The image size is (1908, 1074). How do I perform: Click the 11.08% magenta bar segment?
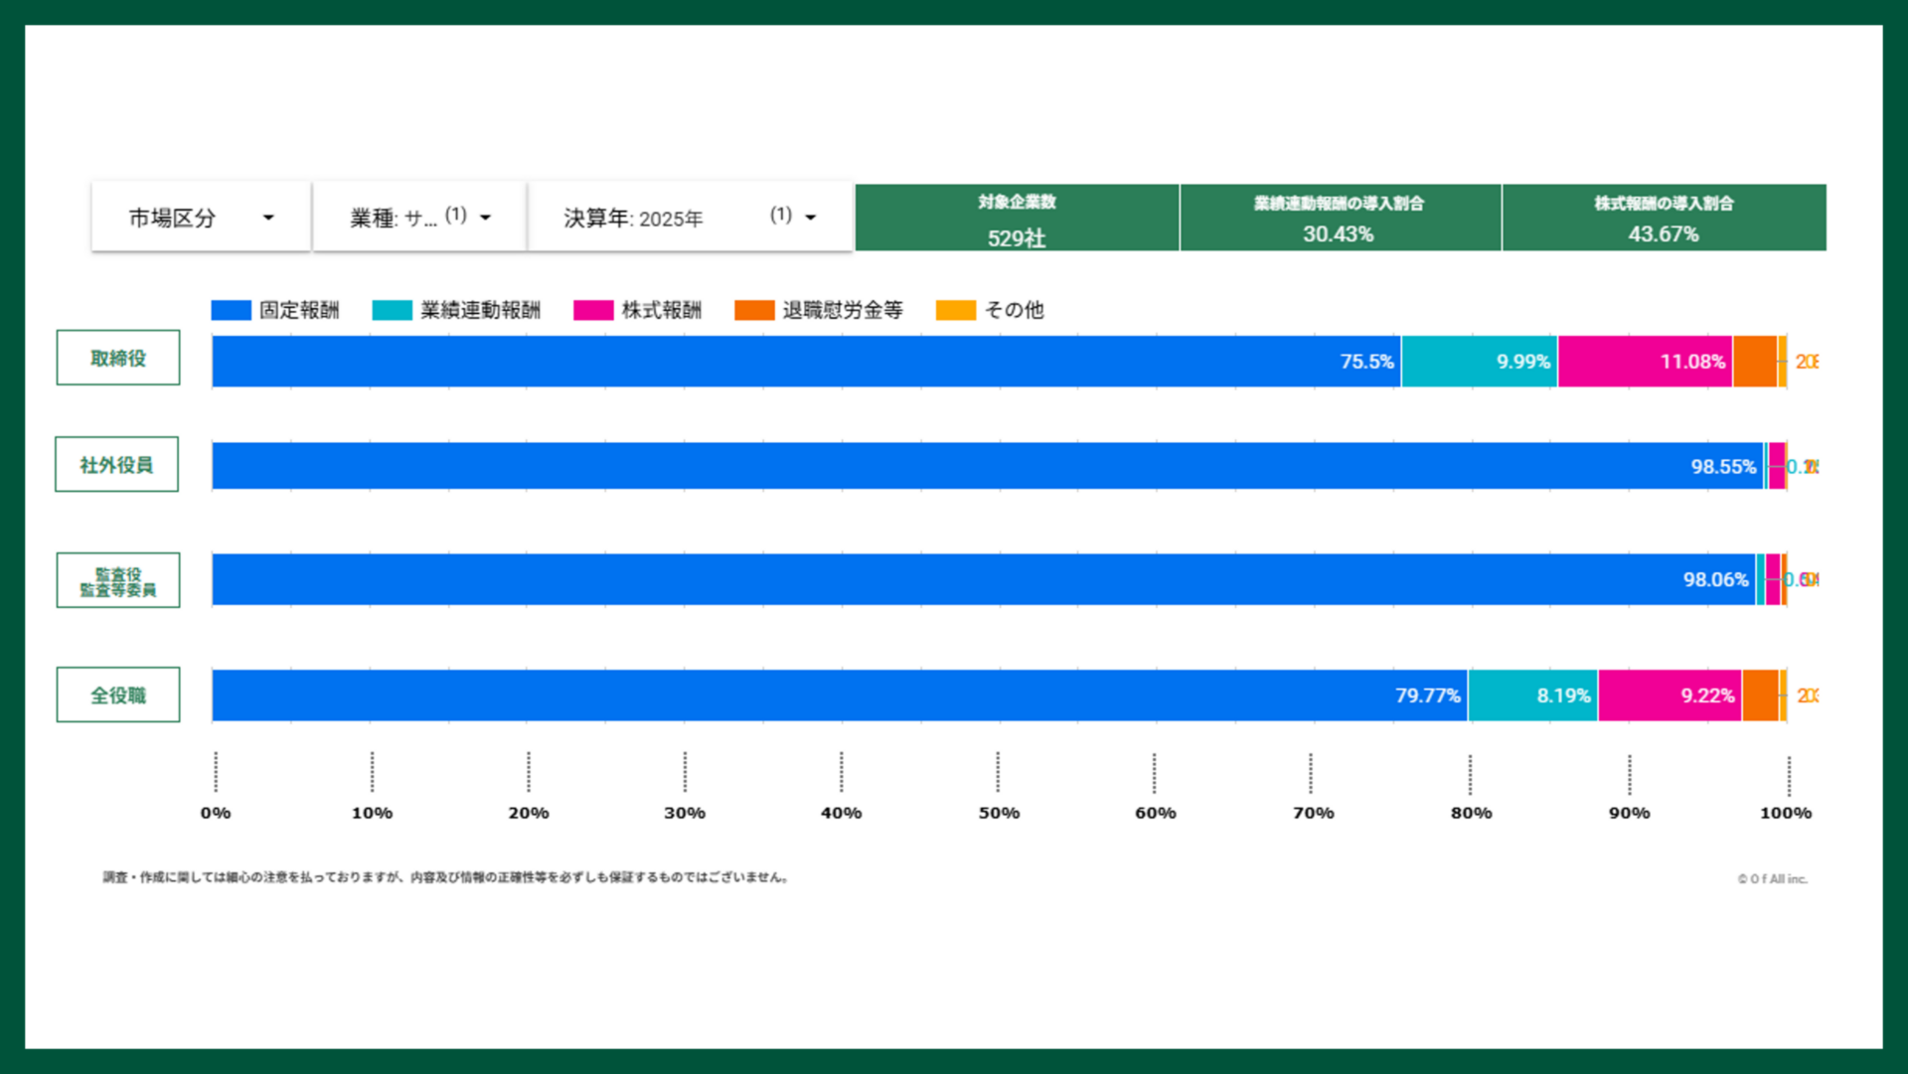click(x=1645, y=362)
